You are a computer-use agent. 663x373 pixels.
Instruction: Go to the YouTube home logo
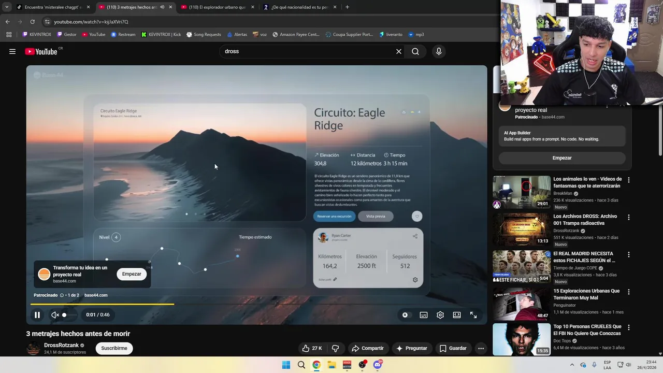click(x=41, y=51)
